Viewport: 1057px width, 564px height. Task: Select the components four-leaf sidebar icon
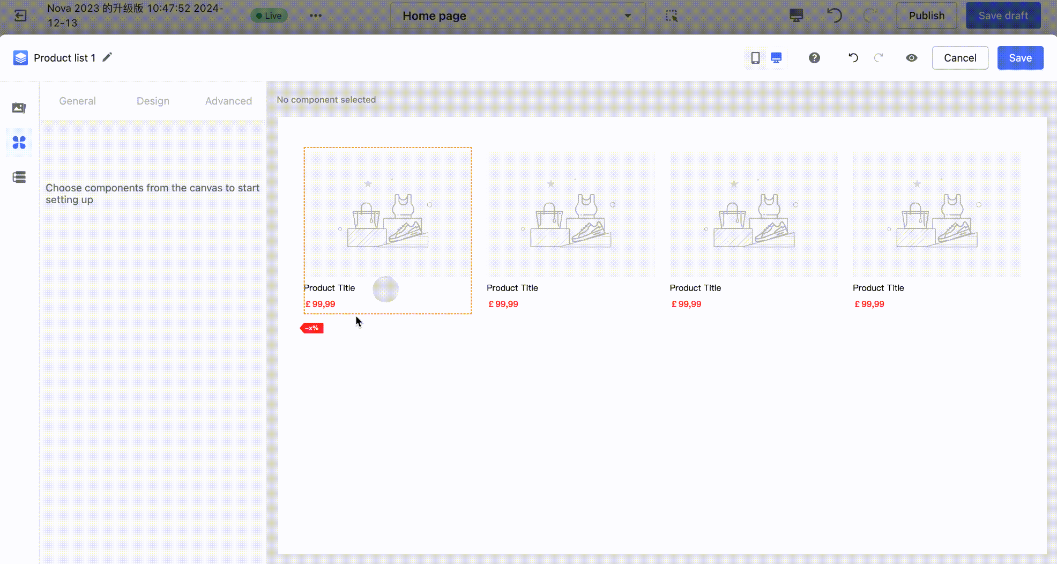coord(19,143)
